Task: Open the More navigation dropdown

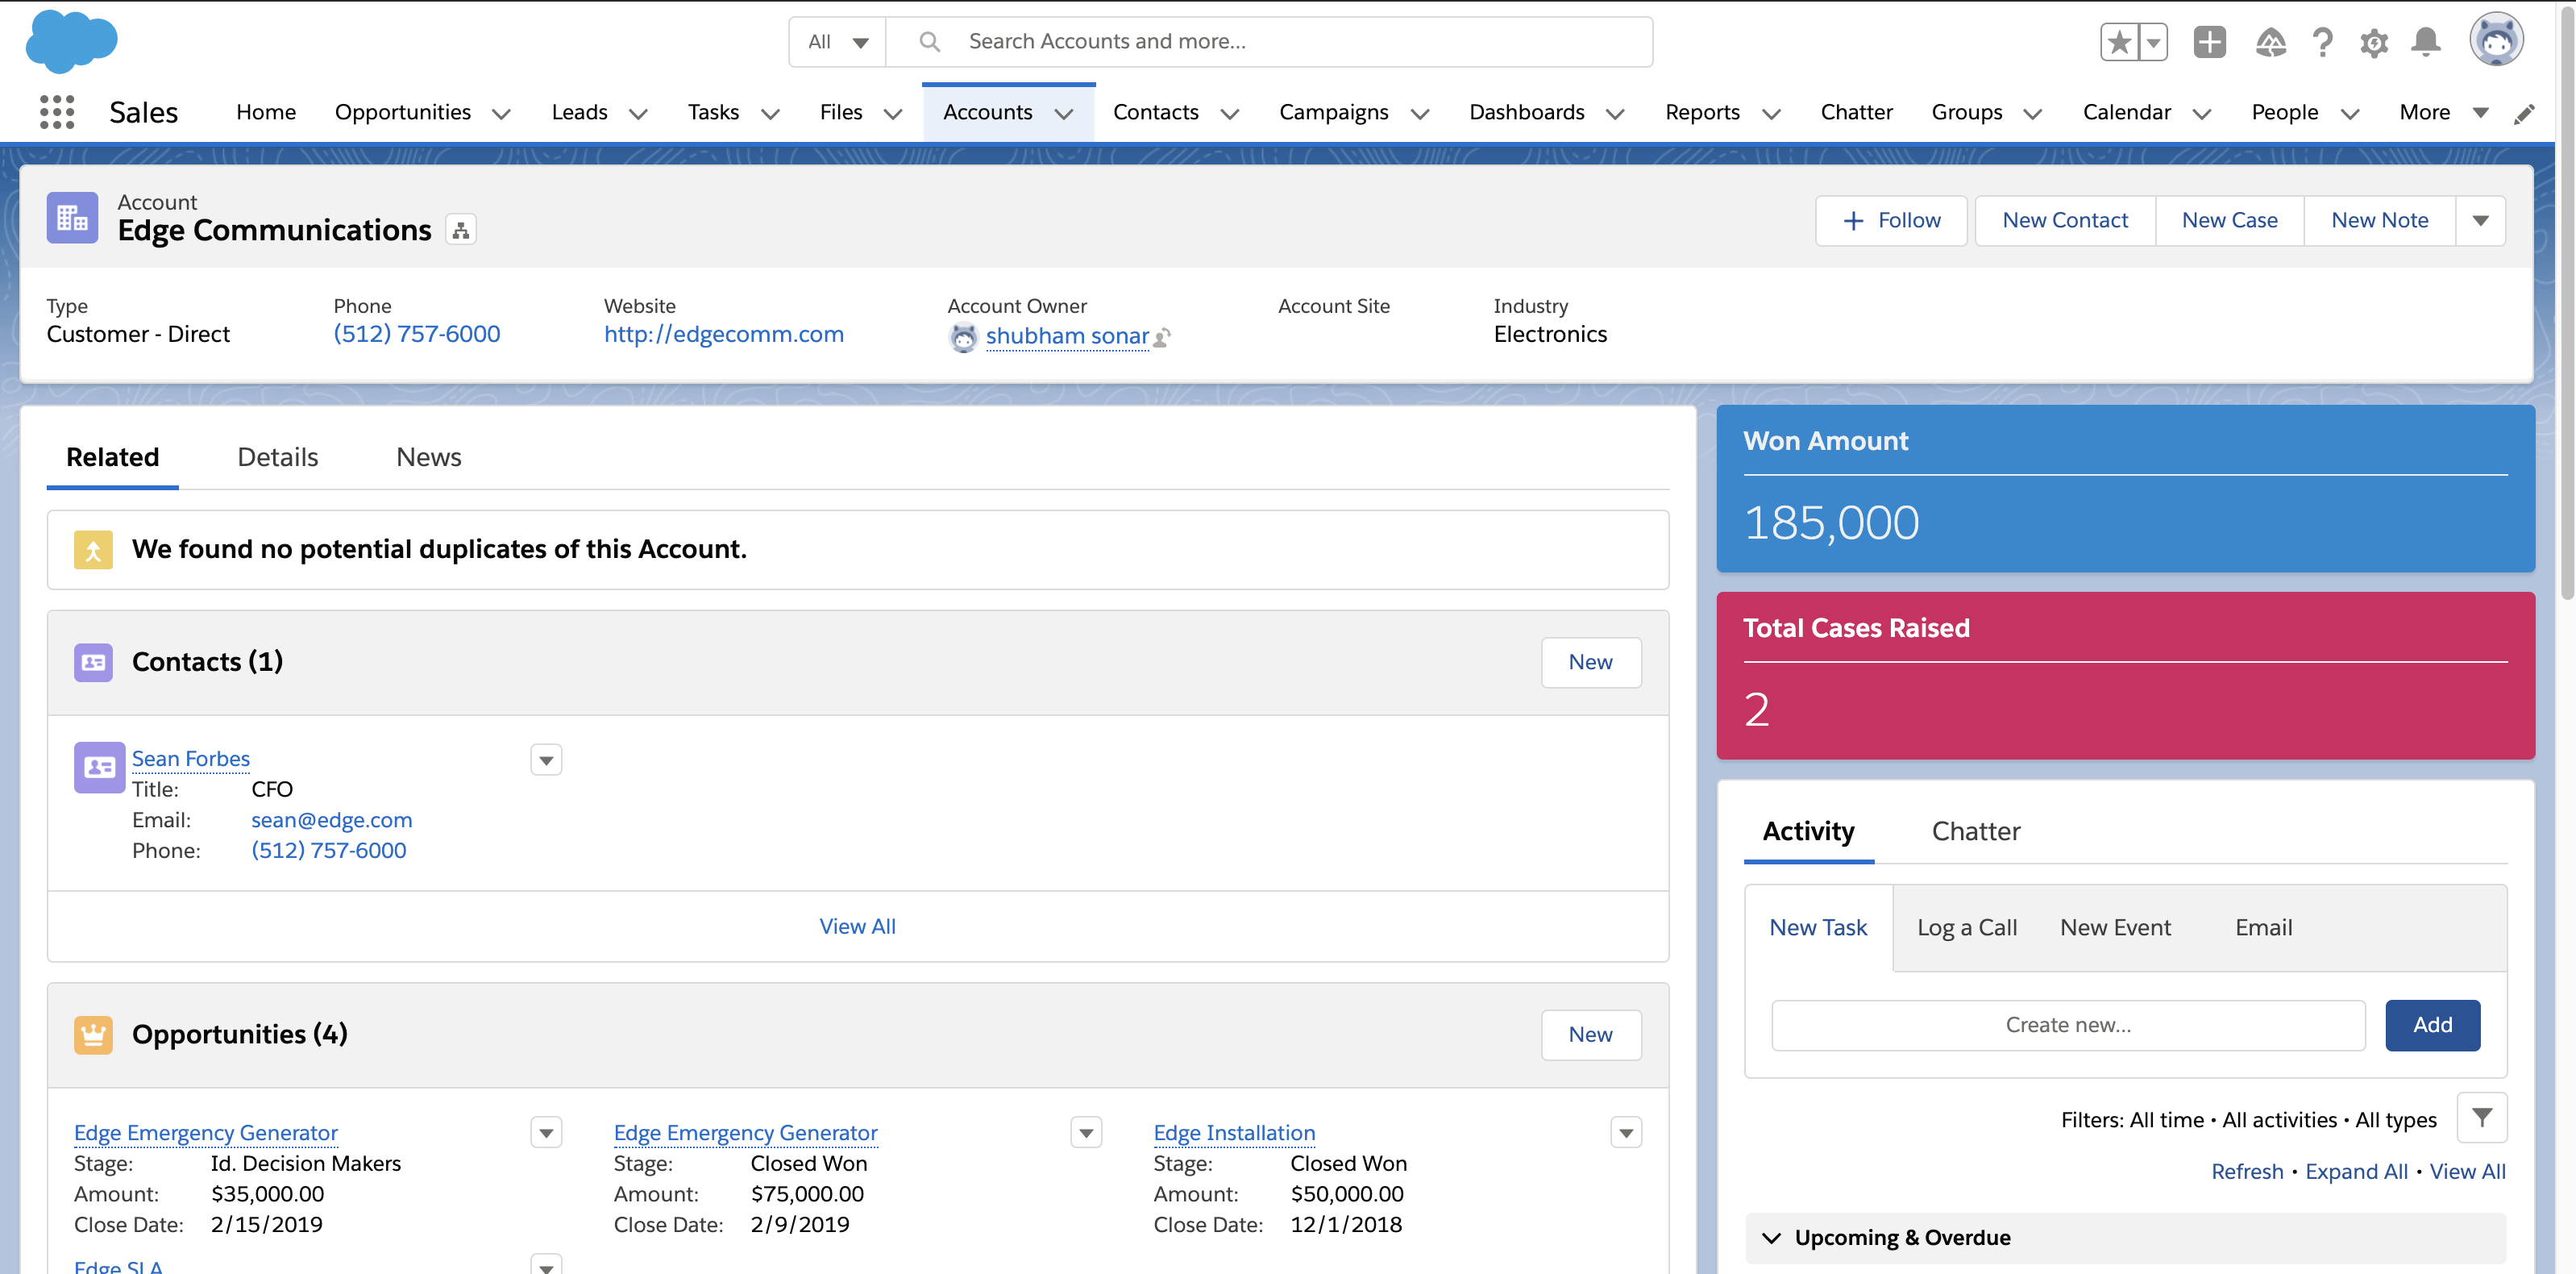Action: (2444, 113)
